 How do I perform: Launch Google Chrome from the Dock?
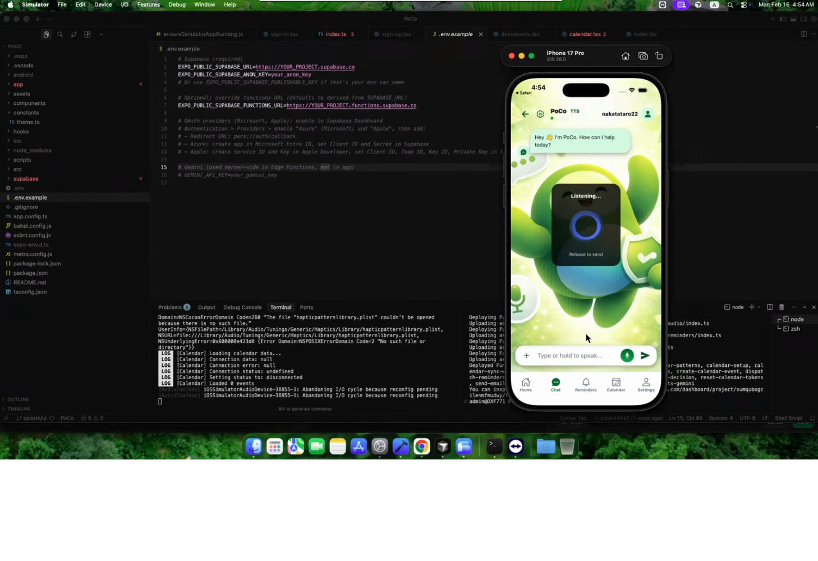click(421, 447)
